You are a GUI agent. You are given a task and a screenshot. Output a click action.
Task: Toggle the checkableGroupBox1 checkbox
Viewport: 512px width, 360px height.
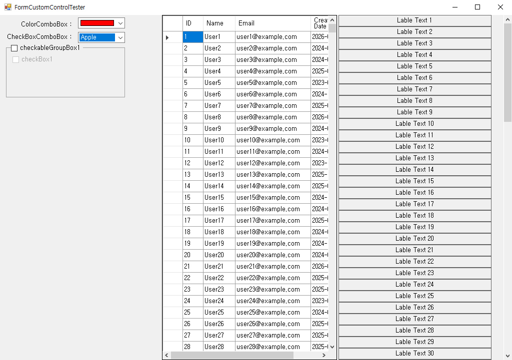coord(14,48)
